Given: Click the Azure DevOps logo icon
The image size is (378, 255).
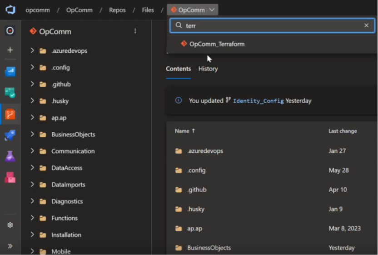Looking at the screenshot, I should (x=10, y=10).
